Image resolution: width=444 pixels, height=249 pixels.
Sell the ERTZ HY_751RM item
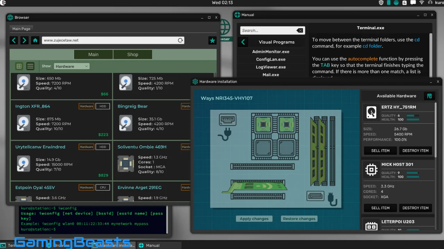[380, 150]
